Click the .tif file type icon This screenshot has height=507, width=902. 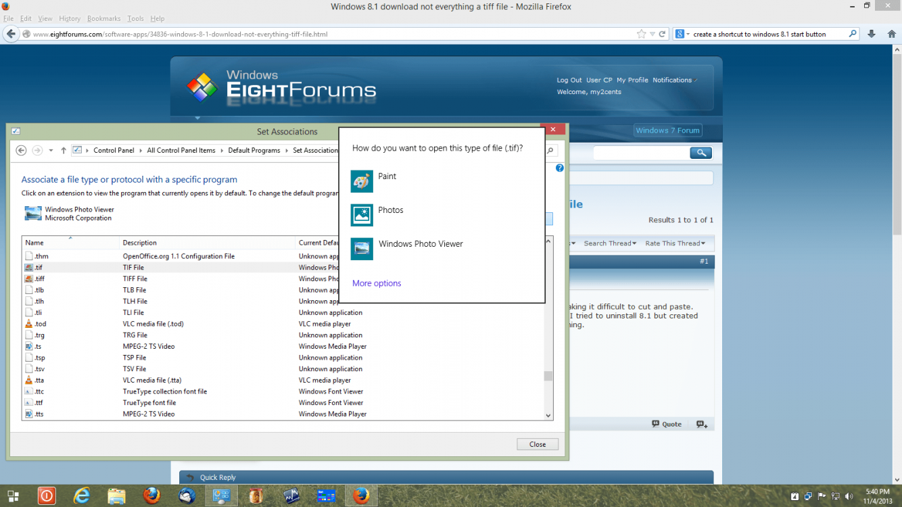[29, 268]
